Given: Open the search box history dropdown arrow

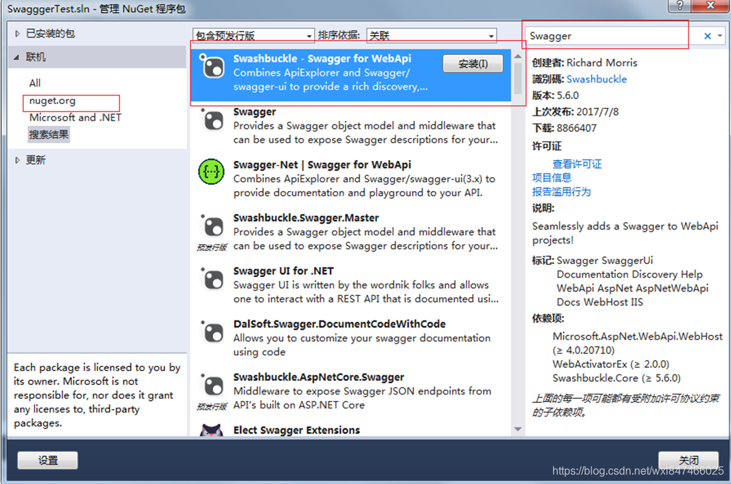Looking at the screenshot, I should click(x=720, y=36).
